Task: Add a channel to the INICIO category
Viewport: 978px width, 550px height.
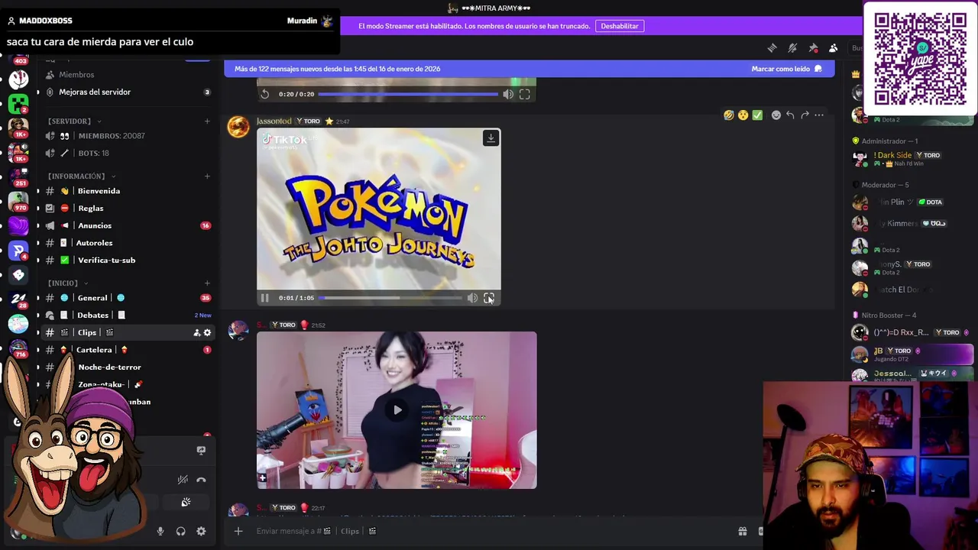Action: (207, 283)
